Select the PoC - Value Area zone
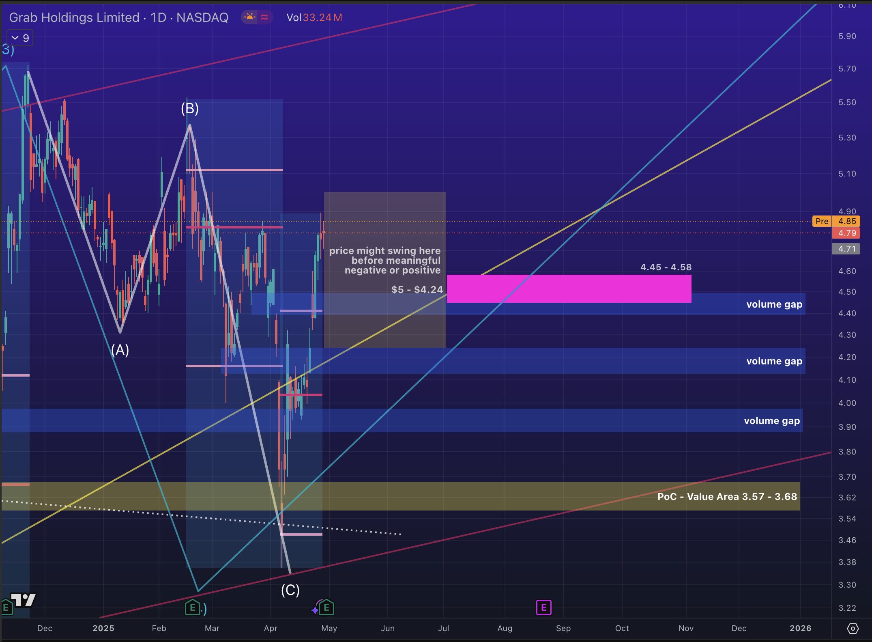872x642 pixels. [727, 497]
